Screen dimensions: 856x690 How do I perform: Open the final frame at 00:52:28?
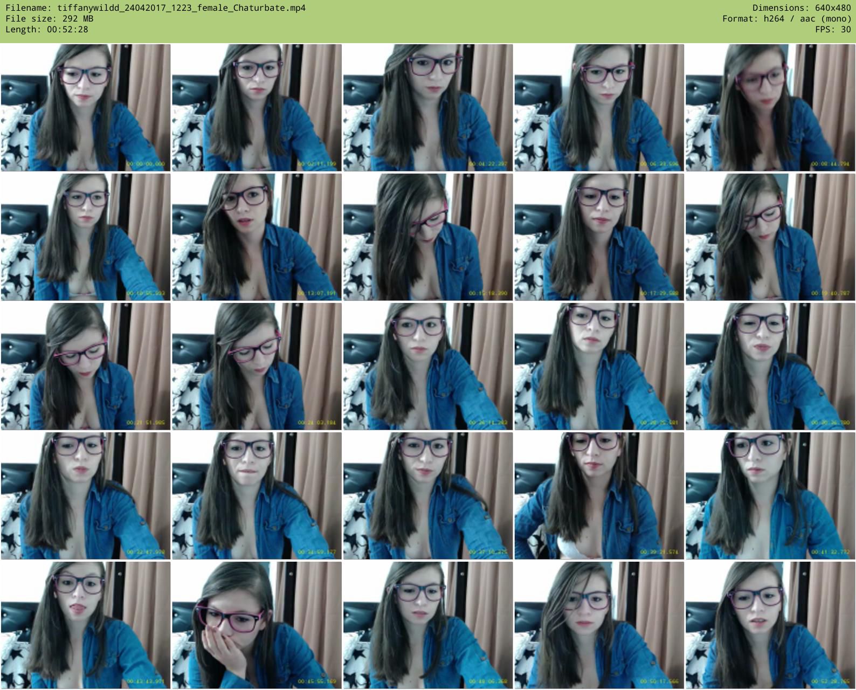pyautogui.click(x=770, y=625)
